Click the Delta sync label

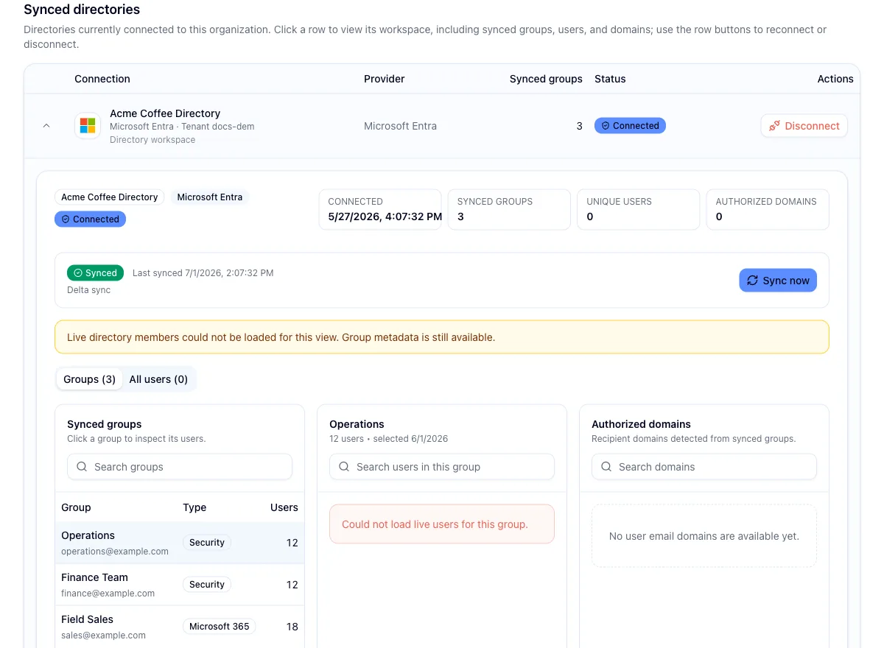(x=89, y=290)
